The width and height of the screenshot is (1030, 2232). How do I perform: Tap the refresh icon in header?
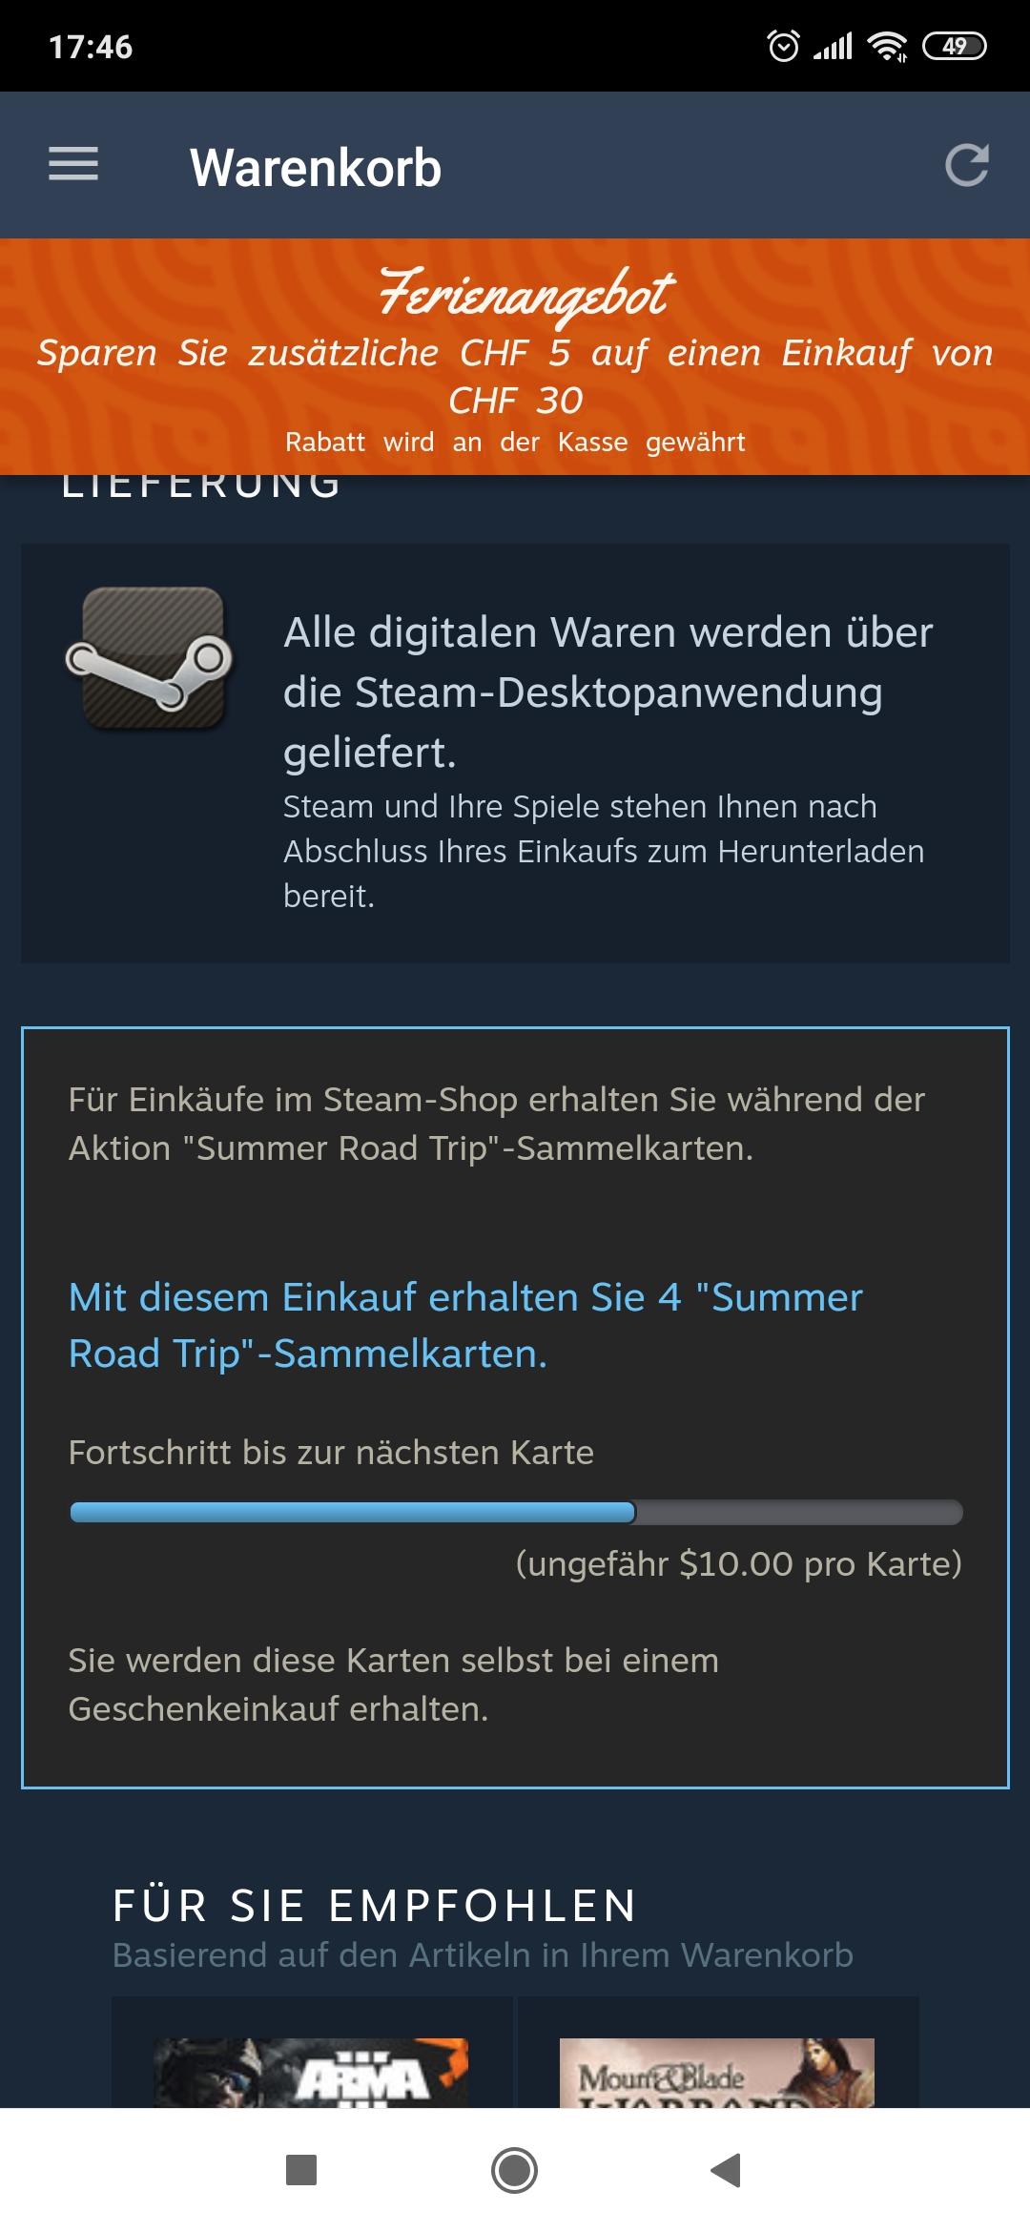point(966,165)
